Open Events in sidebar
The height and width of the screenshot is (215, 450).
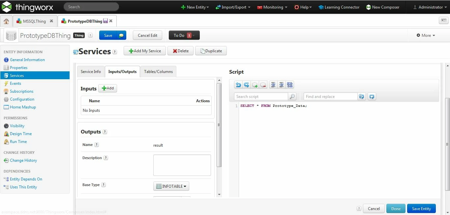[15, 84]
